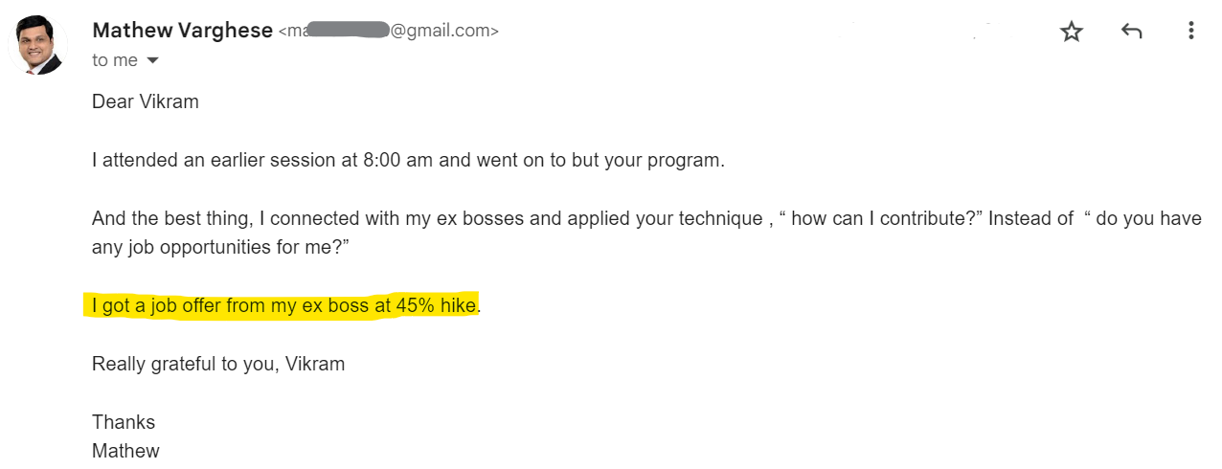The image size is (1222, 469).
Task: Click the 'Dear Vikram' greeting line
Action: pyautogui.click(x=146, y=101)
